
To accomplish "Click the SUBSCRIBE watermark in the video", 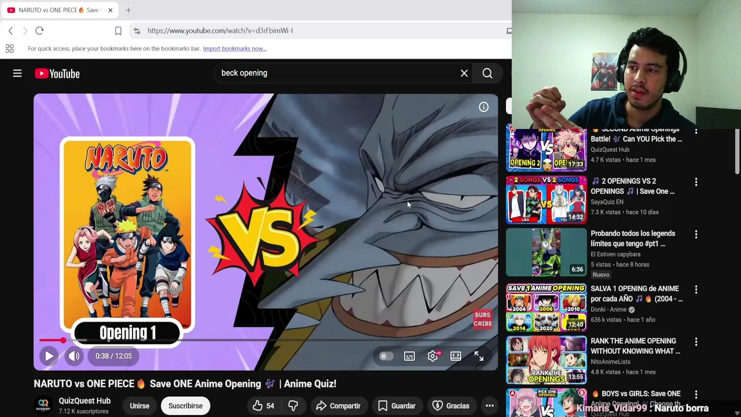I will pyautogui.click(x=482, y=319).
